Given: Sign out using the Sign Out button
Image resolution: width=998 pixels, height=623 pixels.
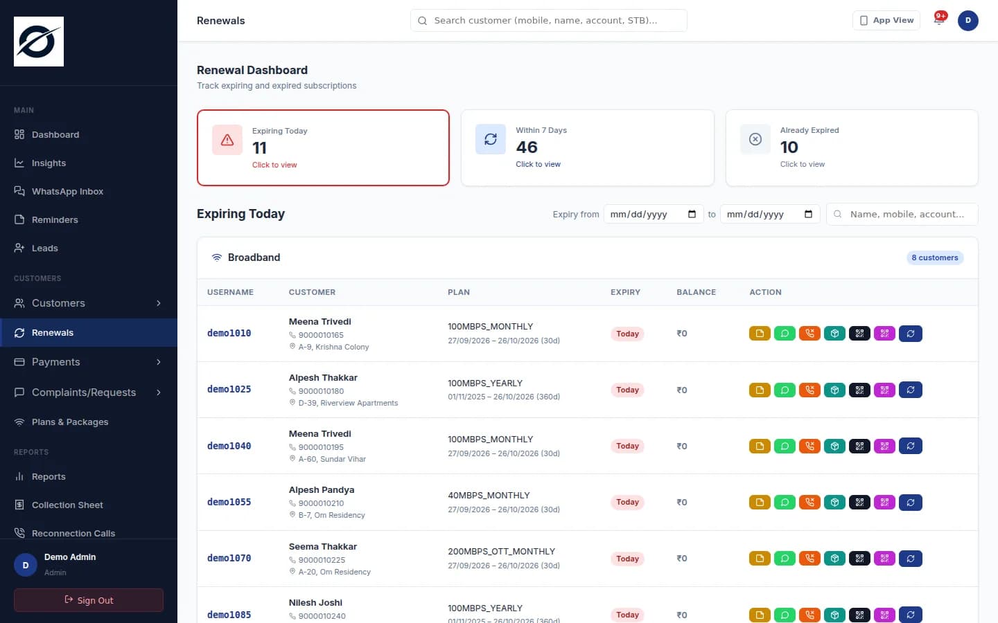Looking at the screenshot, I should [x=89, y=600].
